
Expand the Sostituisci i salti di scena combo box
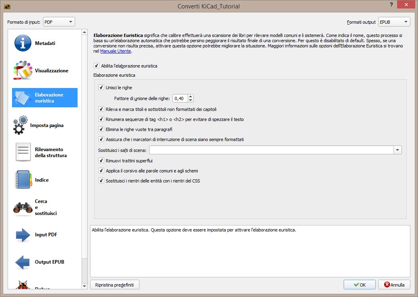(x=398, y=150)
